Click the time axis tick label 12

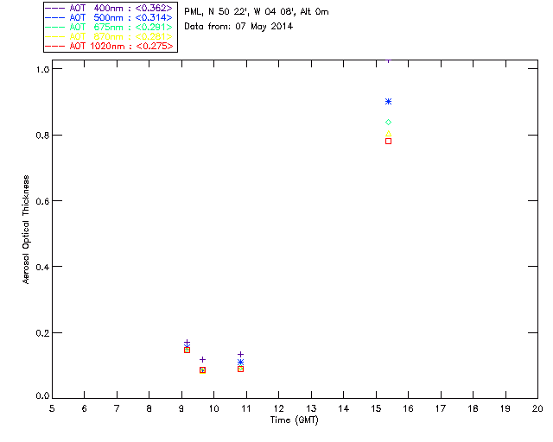pos(278,408)
